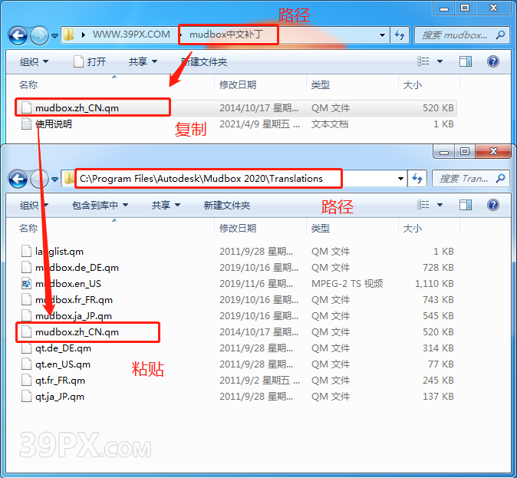The height and width of the screenshot is (478, 517).
Task: Click search magnifier in top window
Action: coord(500,35)
